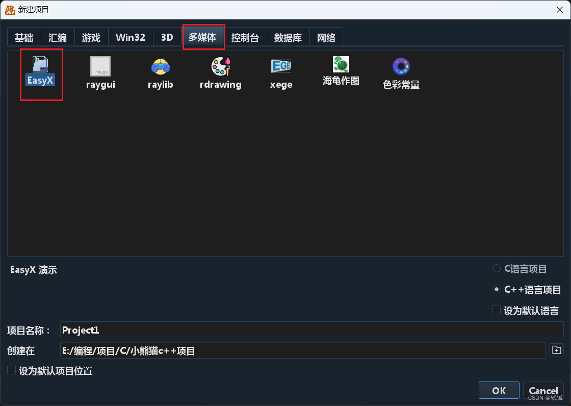Image resolution: width=571 pixels, height=406 pixels.
Task: Switch to the 游戏 tab
Action: point(91,37)
